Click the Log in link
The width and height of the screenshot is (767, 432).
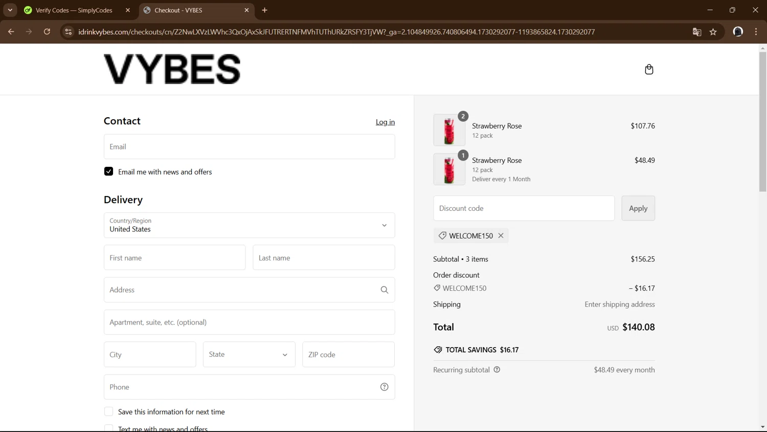pos(385,122)
